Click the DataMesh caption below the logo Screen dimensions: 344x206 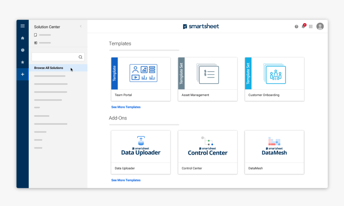pos(256,168)
